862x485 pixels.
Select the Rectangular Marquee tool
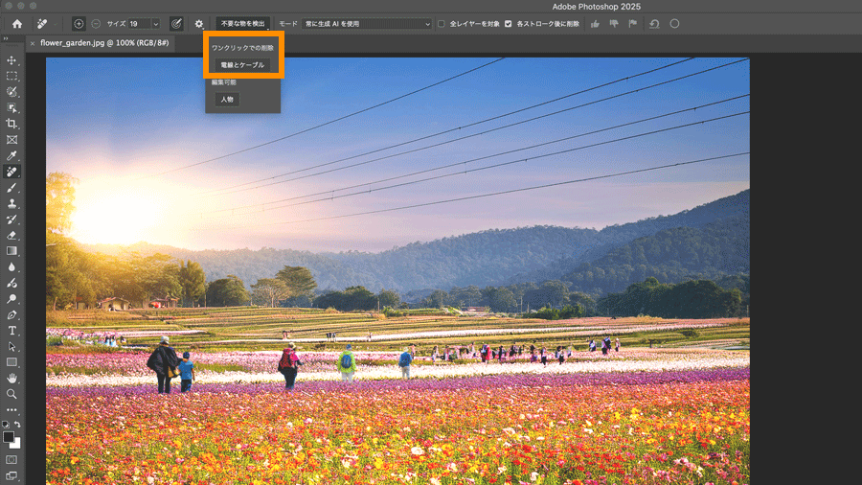pyautogui.click(x=11, y=76)
